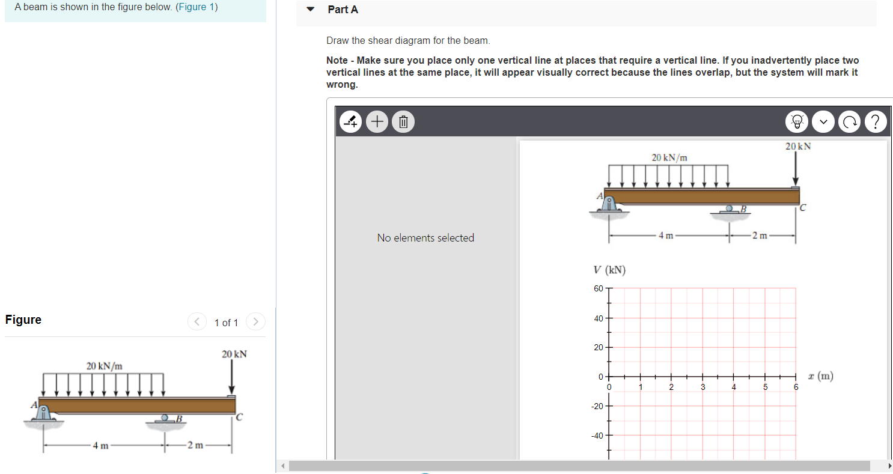The height and width of the screenshot is (474, 893).
Task: Click the add element plus icon
Action: tap(377, 121)
